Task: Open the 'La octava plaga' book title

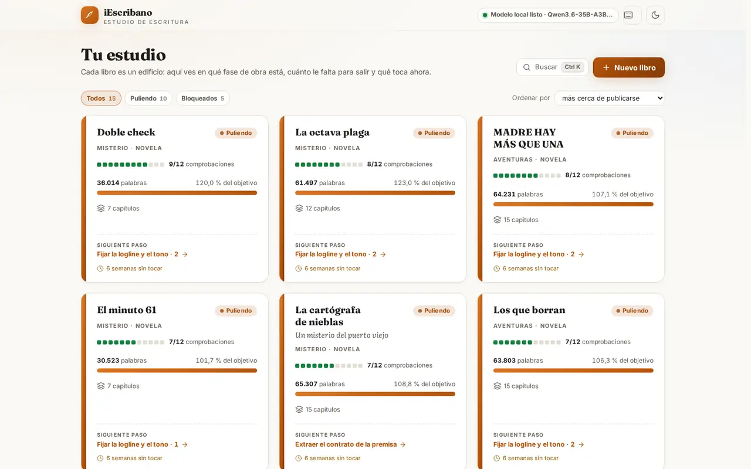Action: pyautogui.click(x=332, y=132)
